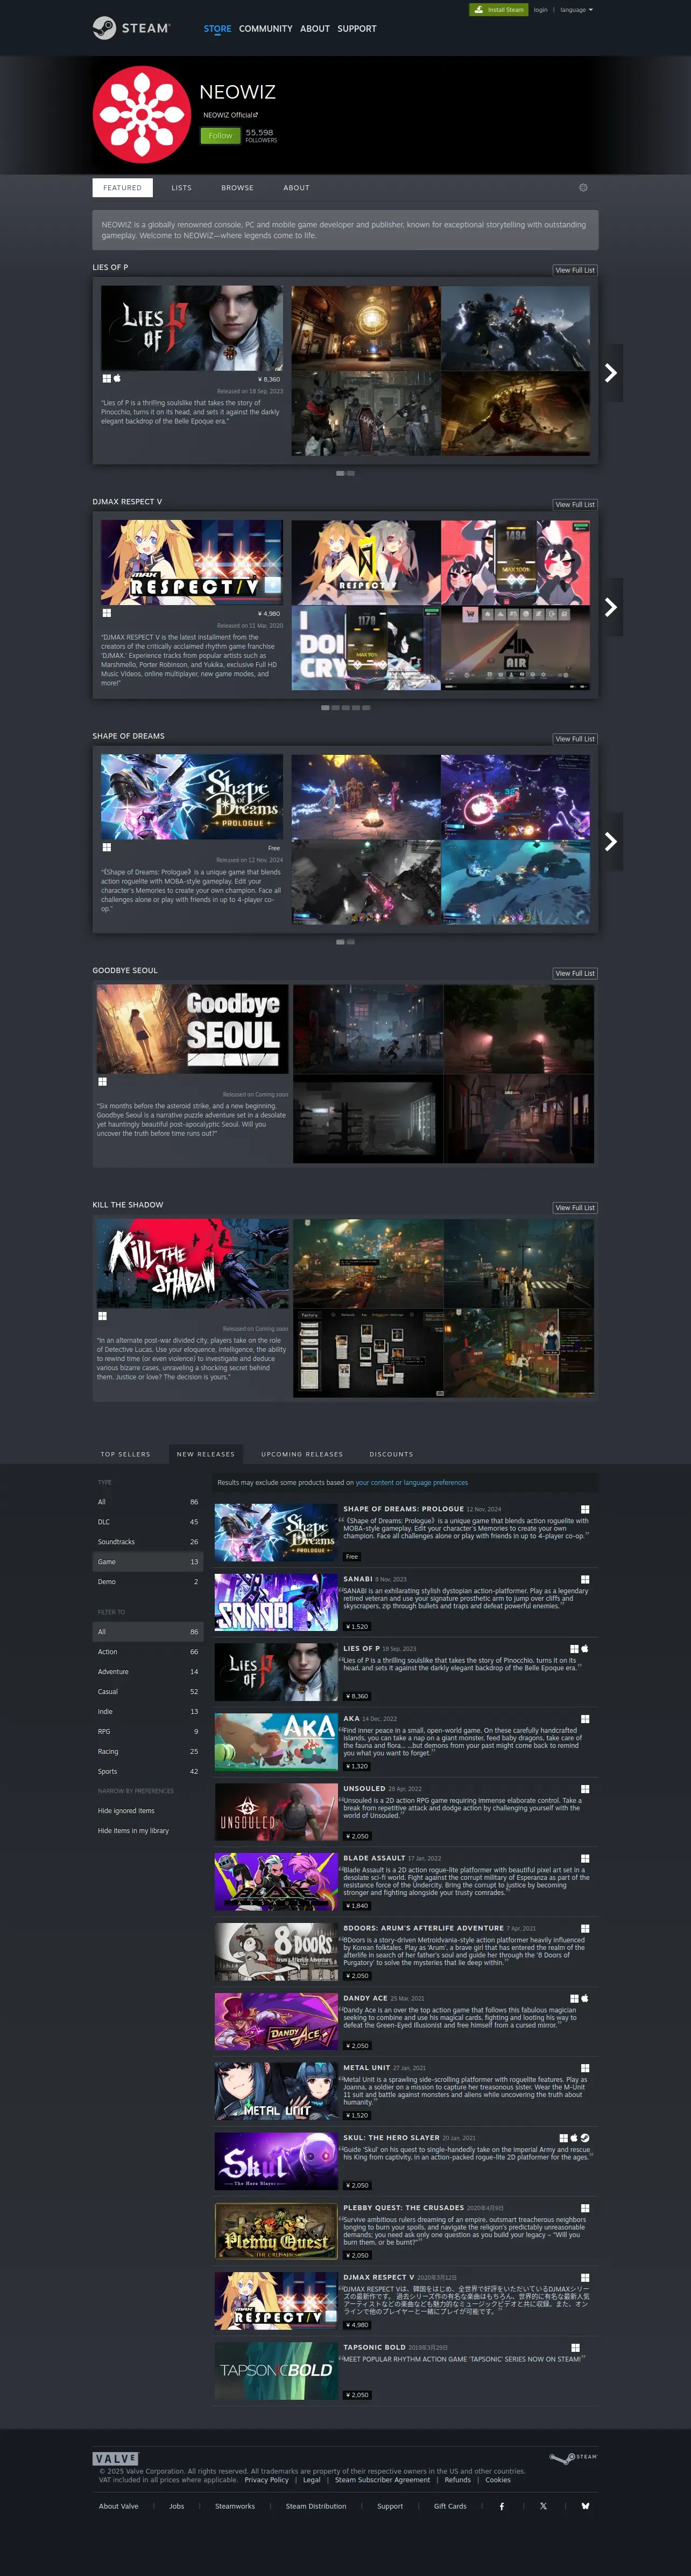Click the Apple icon on Dandy Ace row
The width and height of the screenshot is (691, 2576).
(585, 1998)
